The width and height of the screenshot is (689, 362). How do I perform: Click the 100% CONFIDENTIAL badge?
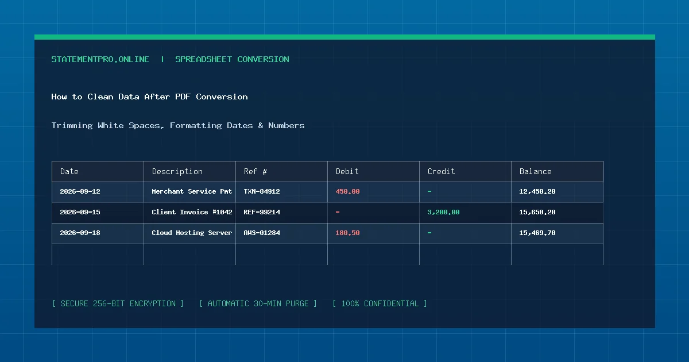point(380,303)
